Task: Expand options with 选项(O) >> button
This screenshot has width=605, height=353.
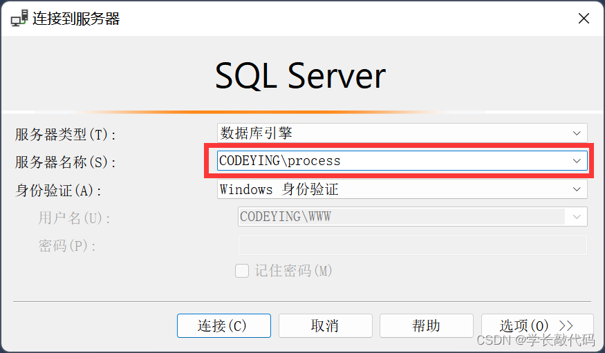Action: pyautogui.click(x=537, y=325)
